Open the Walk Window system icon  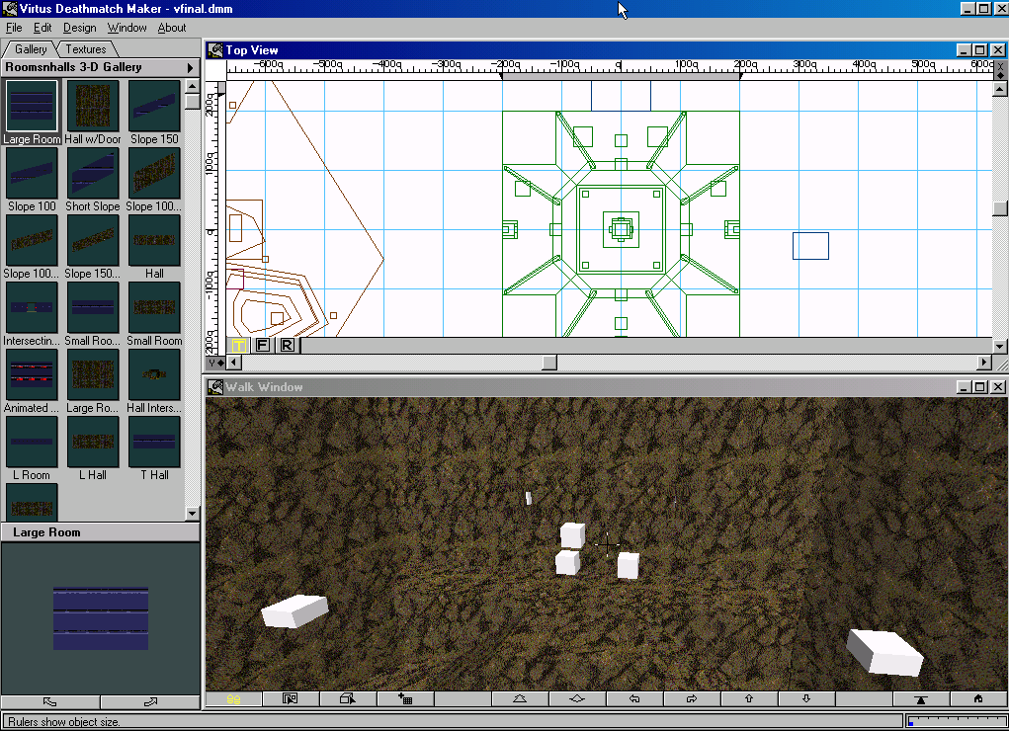[214, 386]
